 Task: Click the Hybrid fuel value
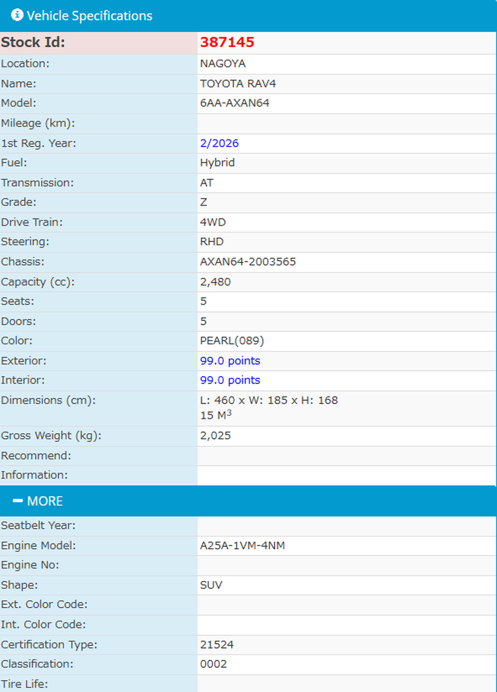217,163
